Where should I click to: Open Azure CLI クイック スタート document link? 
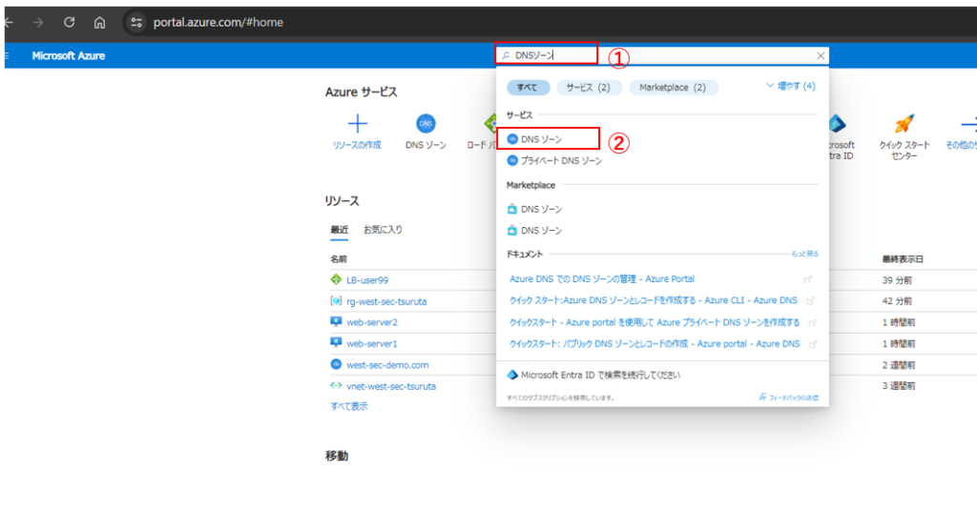653,300
